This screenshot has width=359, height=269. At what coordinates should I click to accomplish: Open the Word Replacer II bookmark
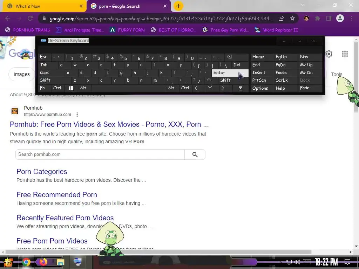277,30
